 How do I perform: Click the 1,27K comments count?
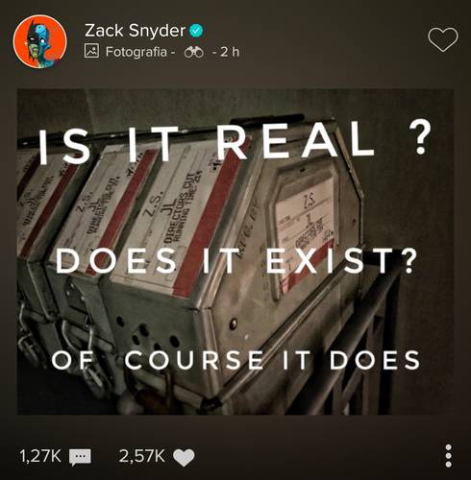[40, 455]
